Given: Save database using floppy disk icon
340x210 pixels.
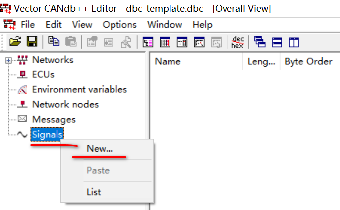Looking at the screenshot, I should coord(32,41).
